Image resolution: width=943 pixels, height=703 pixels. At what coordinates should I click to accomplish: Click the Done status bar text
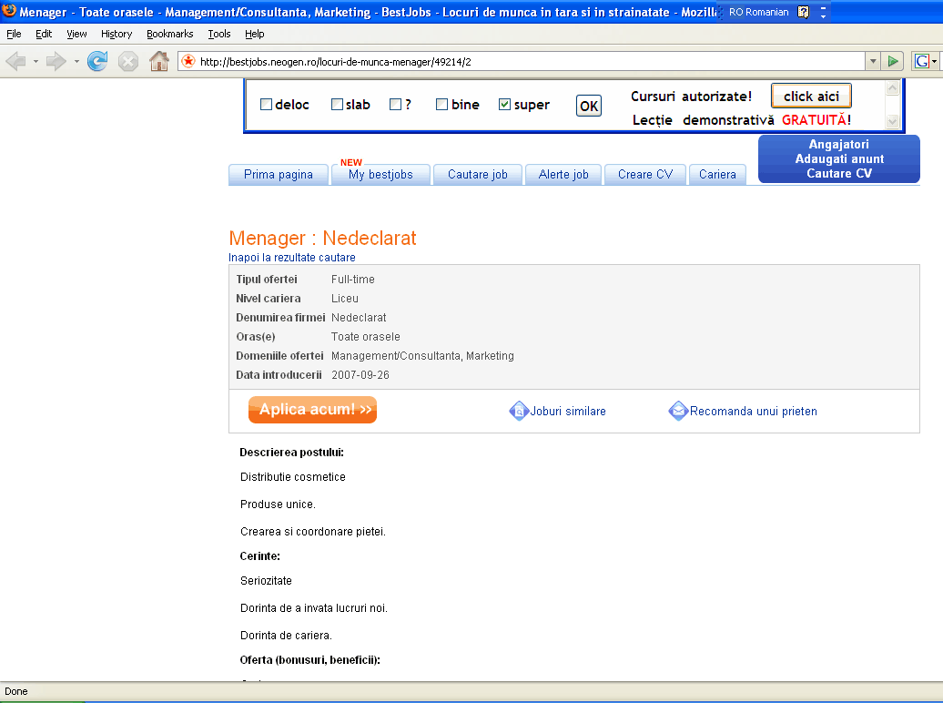[x=16, y=691]
